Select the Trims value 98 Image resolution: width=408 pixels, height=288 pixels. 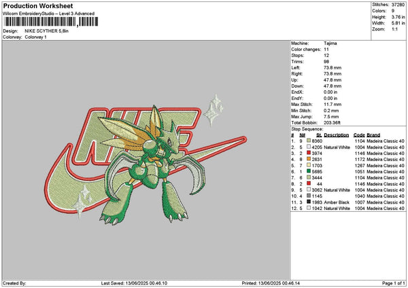326,62
